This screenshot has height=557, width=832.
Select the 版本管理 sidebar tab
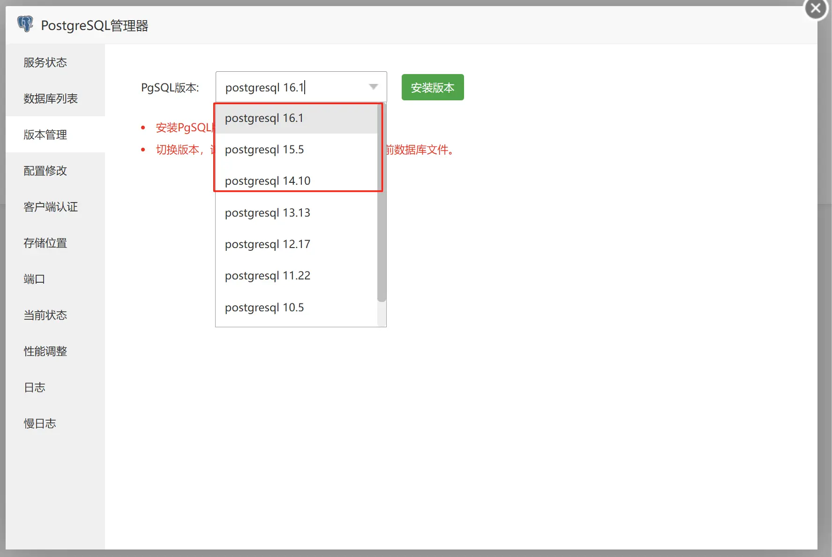tap(55, 135)
